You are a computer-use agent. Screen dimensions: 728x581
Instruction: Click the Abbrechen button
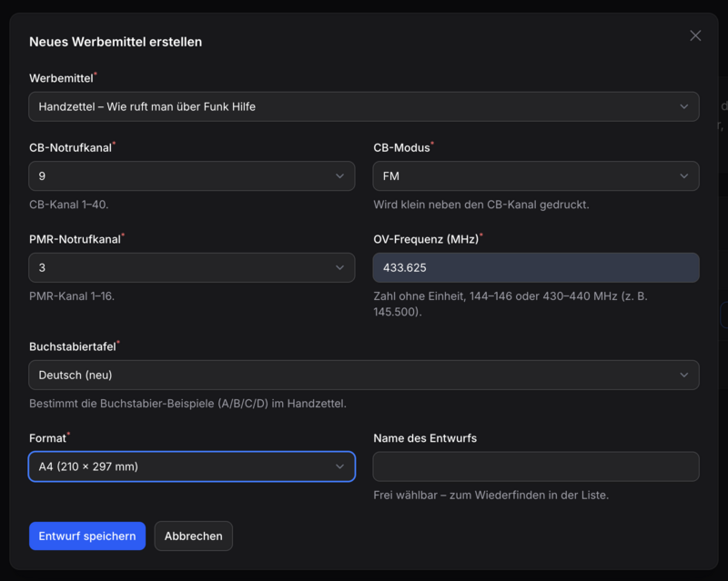pos(194,536)
